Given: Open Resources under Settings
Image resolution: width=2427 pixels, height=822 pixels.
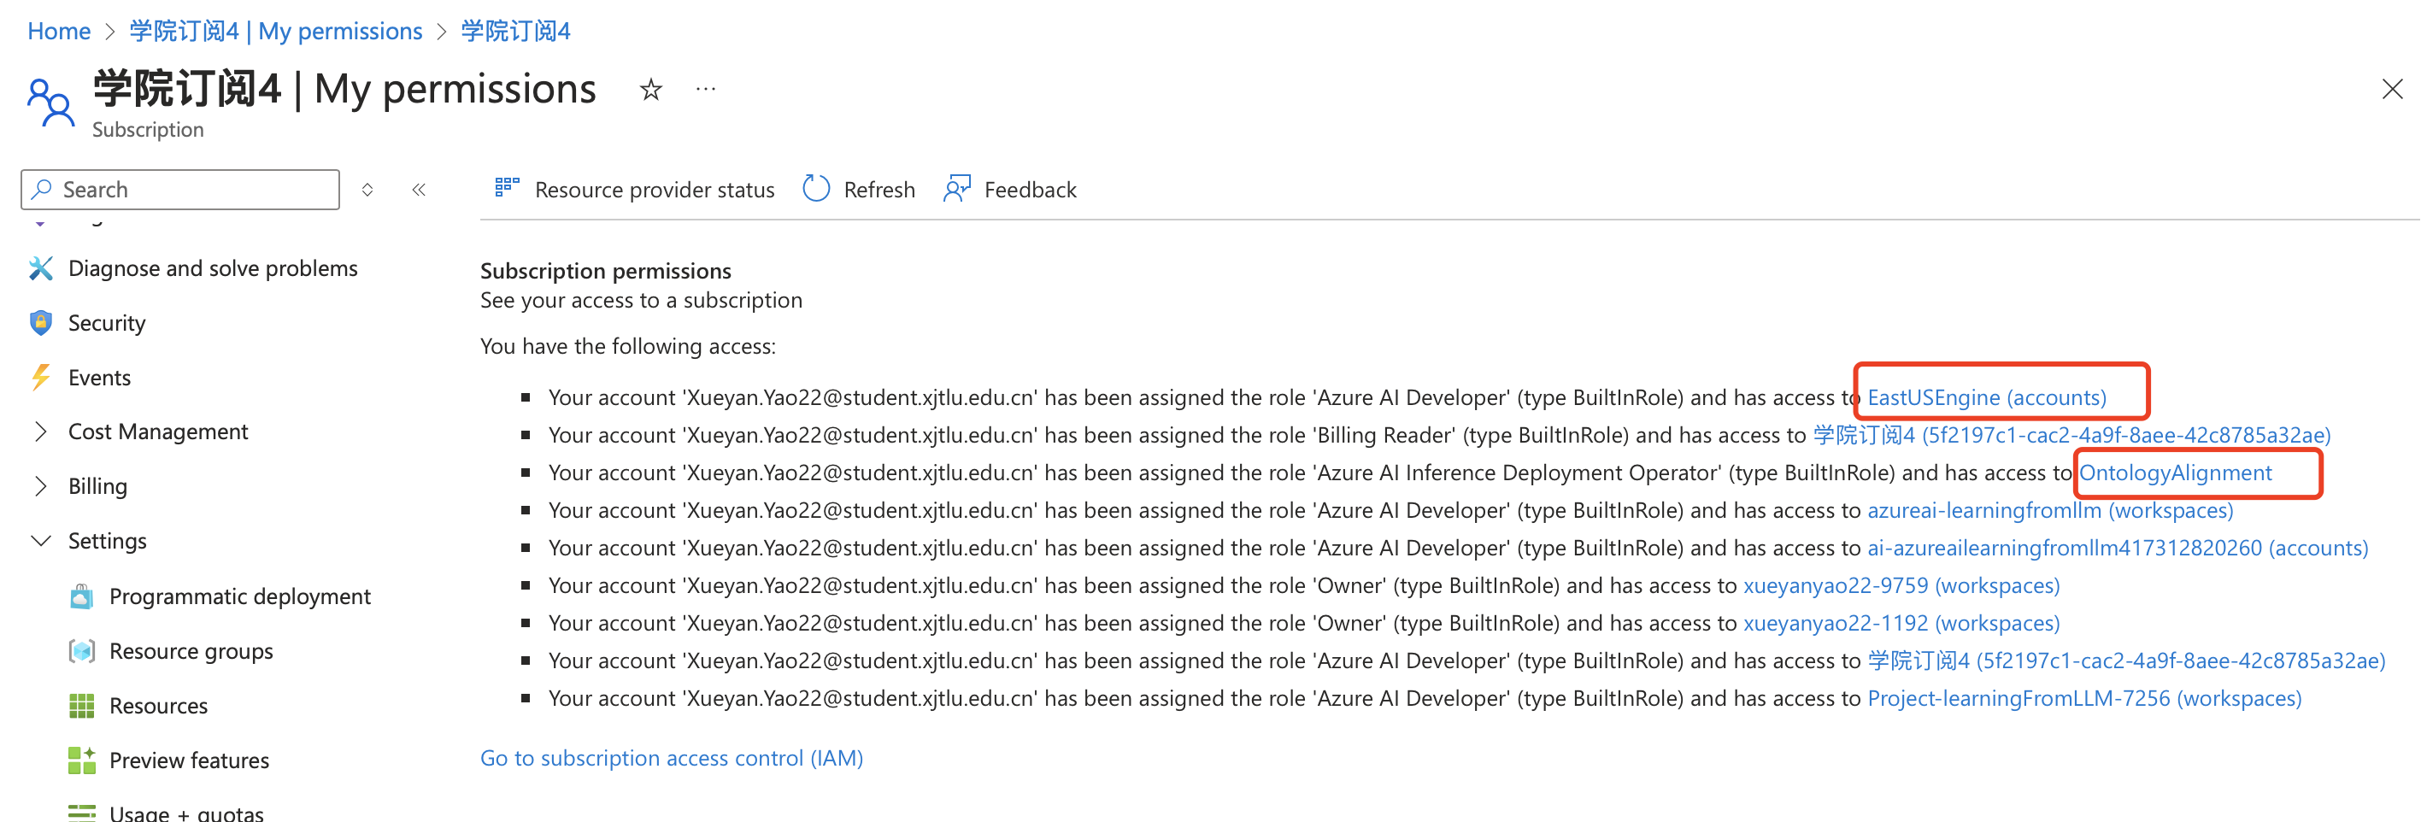Looking at the screenshot, I should [x=158, y=705].
